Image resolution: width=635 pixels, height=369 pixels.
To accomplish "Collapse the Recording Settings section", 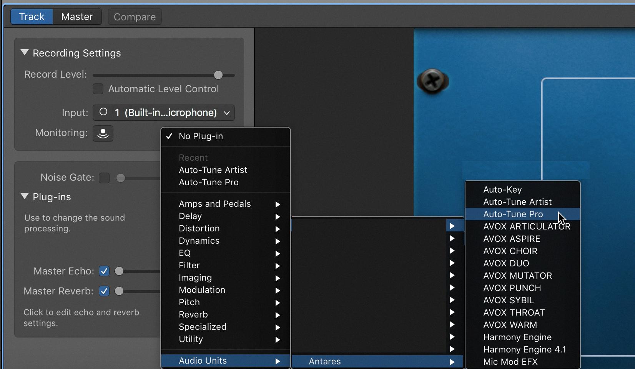I will (x=25, y=53).
